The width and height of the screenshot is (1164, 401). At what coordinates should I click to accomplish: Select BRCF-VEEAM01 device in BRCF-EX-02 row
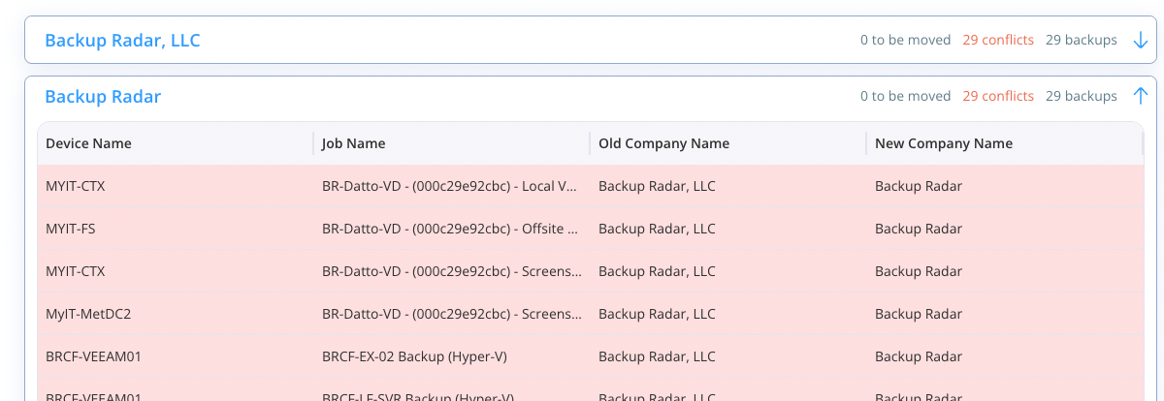pyautogui.click(x=94, y=356)
